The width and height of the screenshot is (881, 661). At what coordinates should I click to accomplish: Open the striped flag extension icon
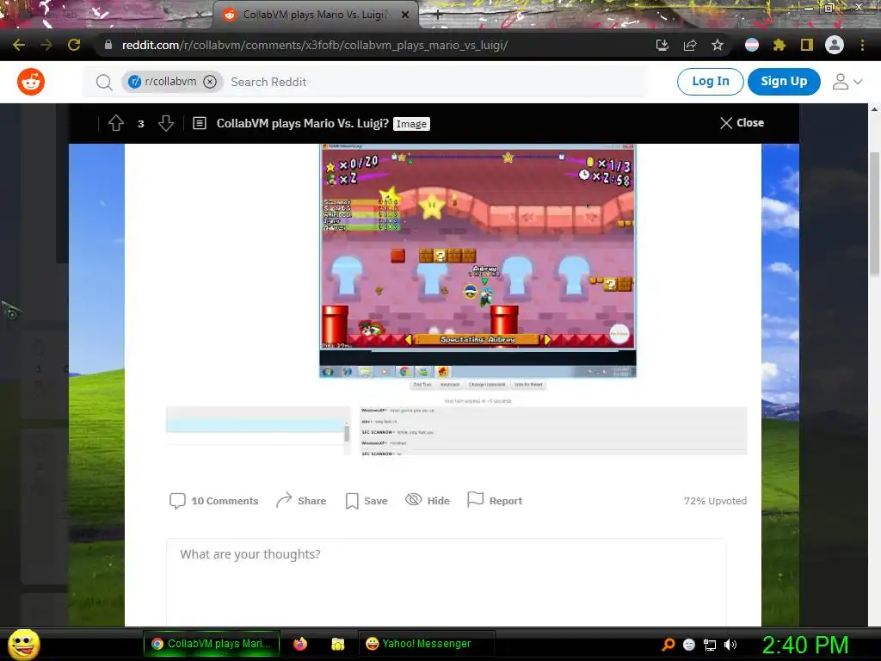(752, 45)
